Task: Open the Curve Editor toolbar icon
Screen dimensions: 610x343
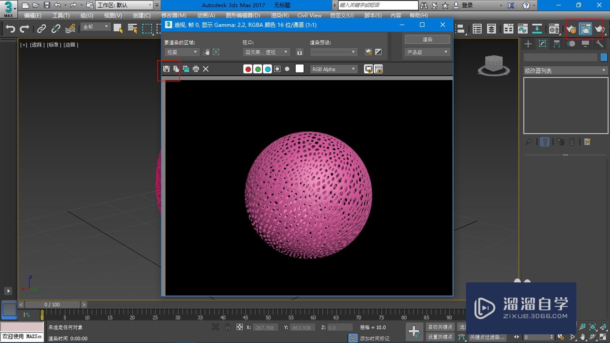Action: coord(522,29)
